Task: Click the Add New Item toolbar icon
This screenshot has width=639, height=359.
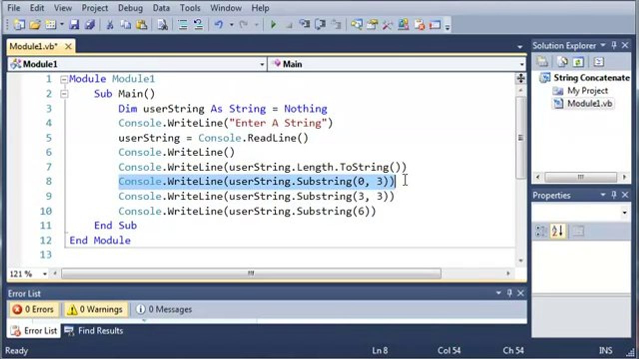Action: click(50, 25)
